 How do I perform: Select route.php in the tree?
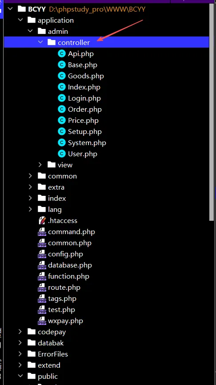pyautogui.click(x=64, y=287)
